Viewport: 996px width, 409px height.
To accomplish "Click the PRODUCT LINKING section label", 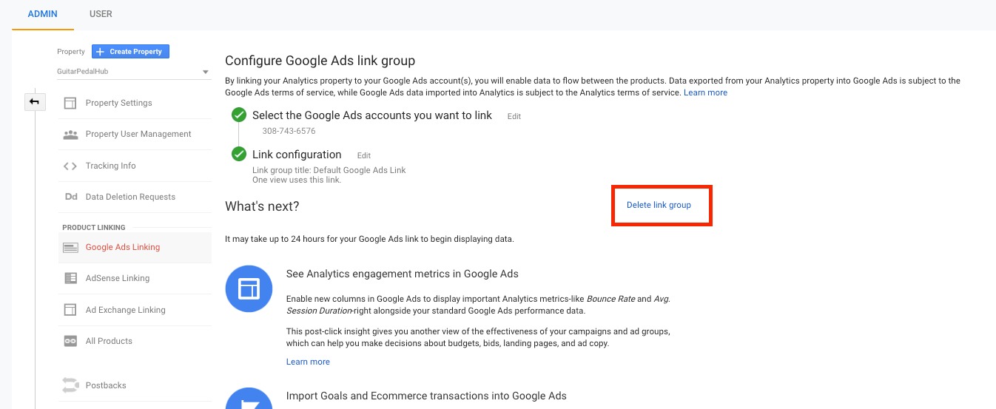I will click(94, 228).
